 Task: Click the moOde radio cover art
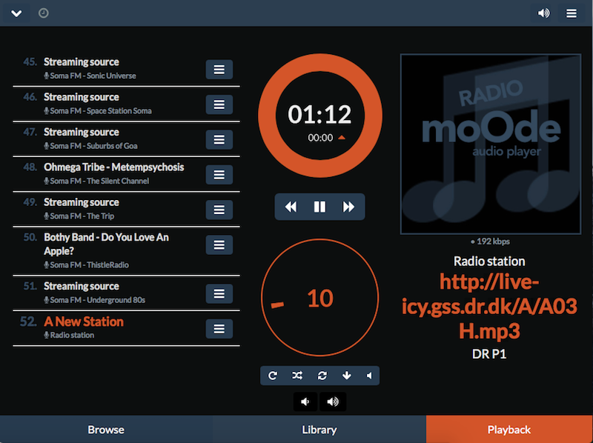491,144
